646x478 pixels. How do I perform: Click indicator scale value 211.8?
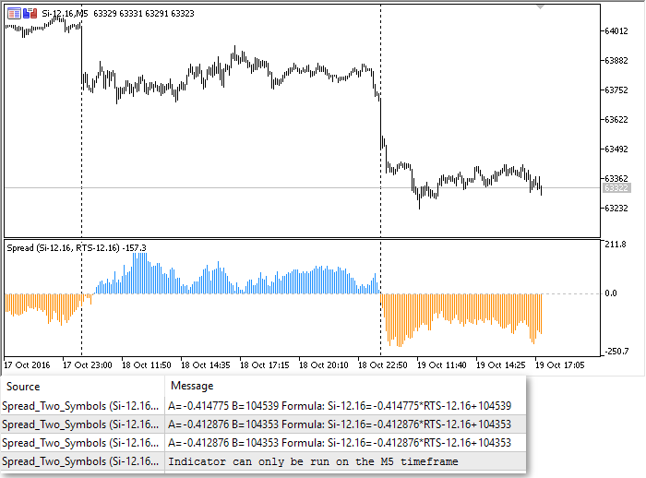pos(616,245)
